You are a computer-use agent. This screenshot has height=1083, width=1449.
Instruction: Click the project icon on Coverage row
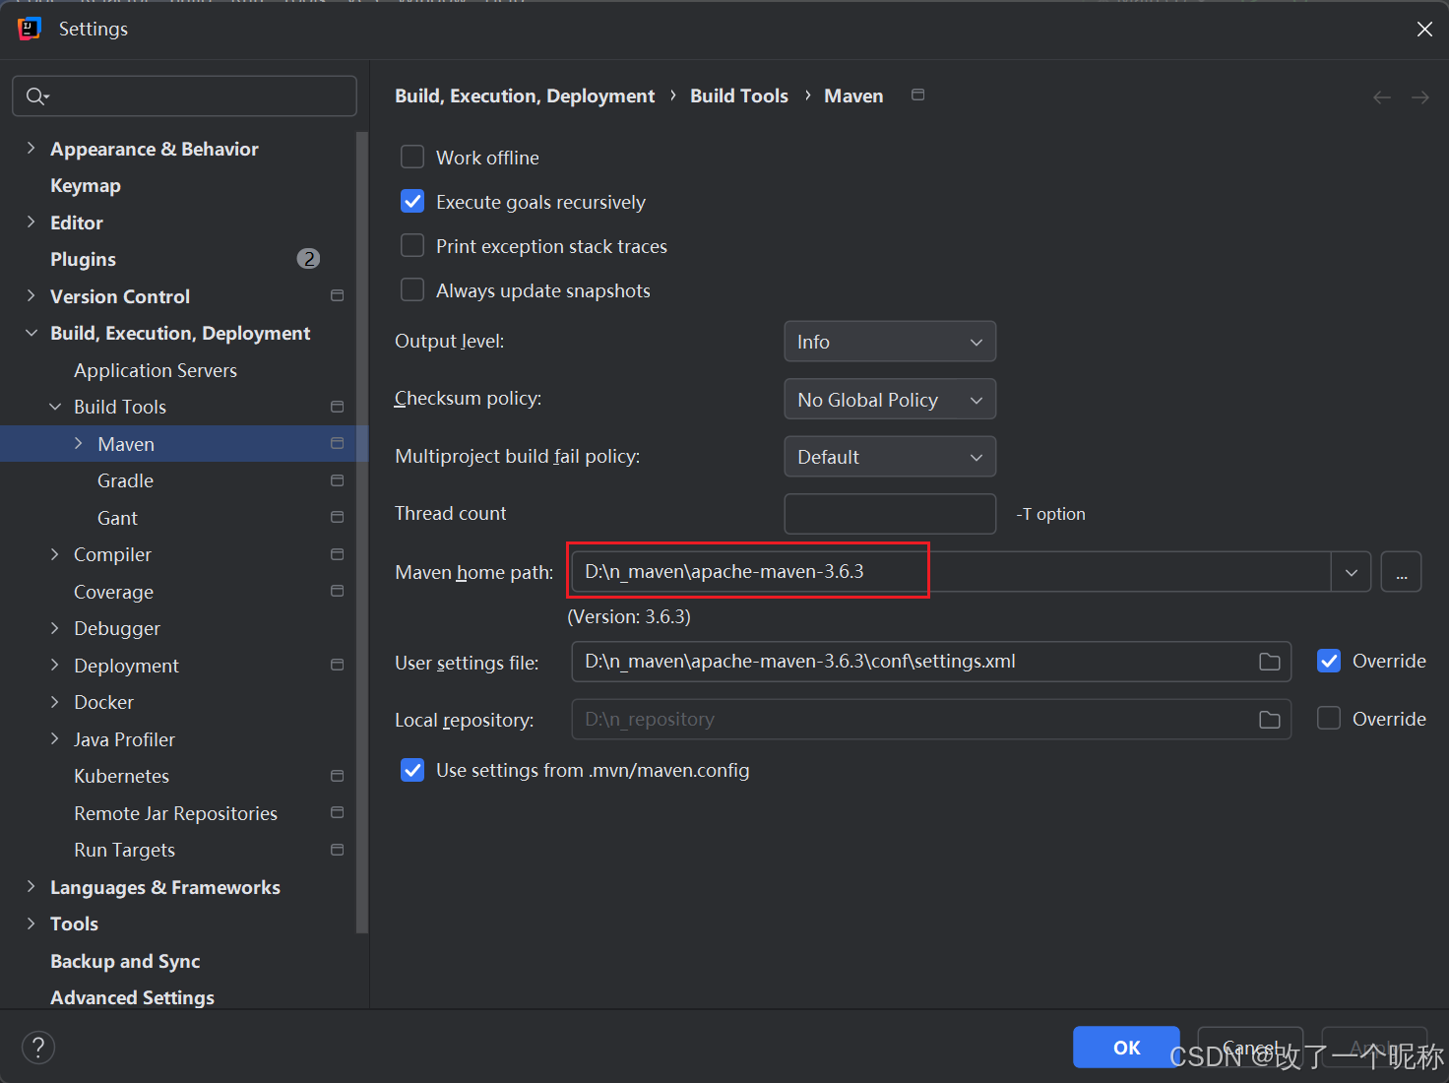(x=337, y=591)
